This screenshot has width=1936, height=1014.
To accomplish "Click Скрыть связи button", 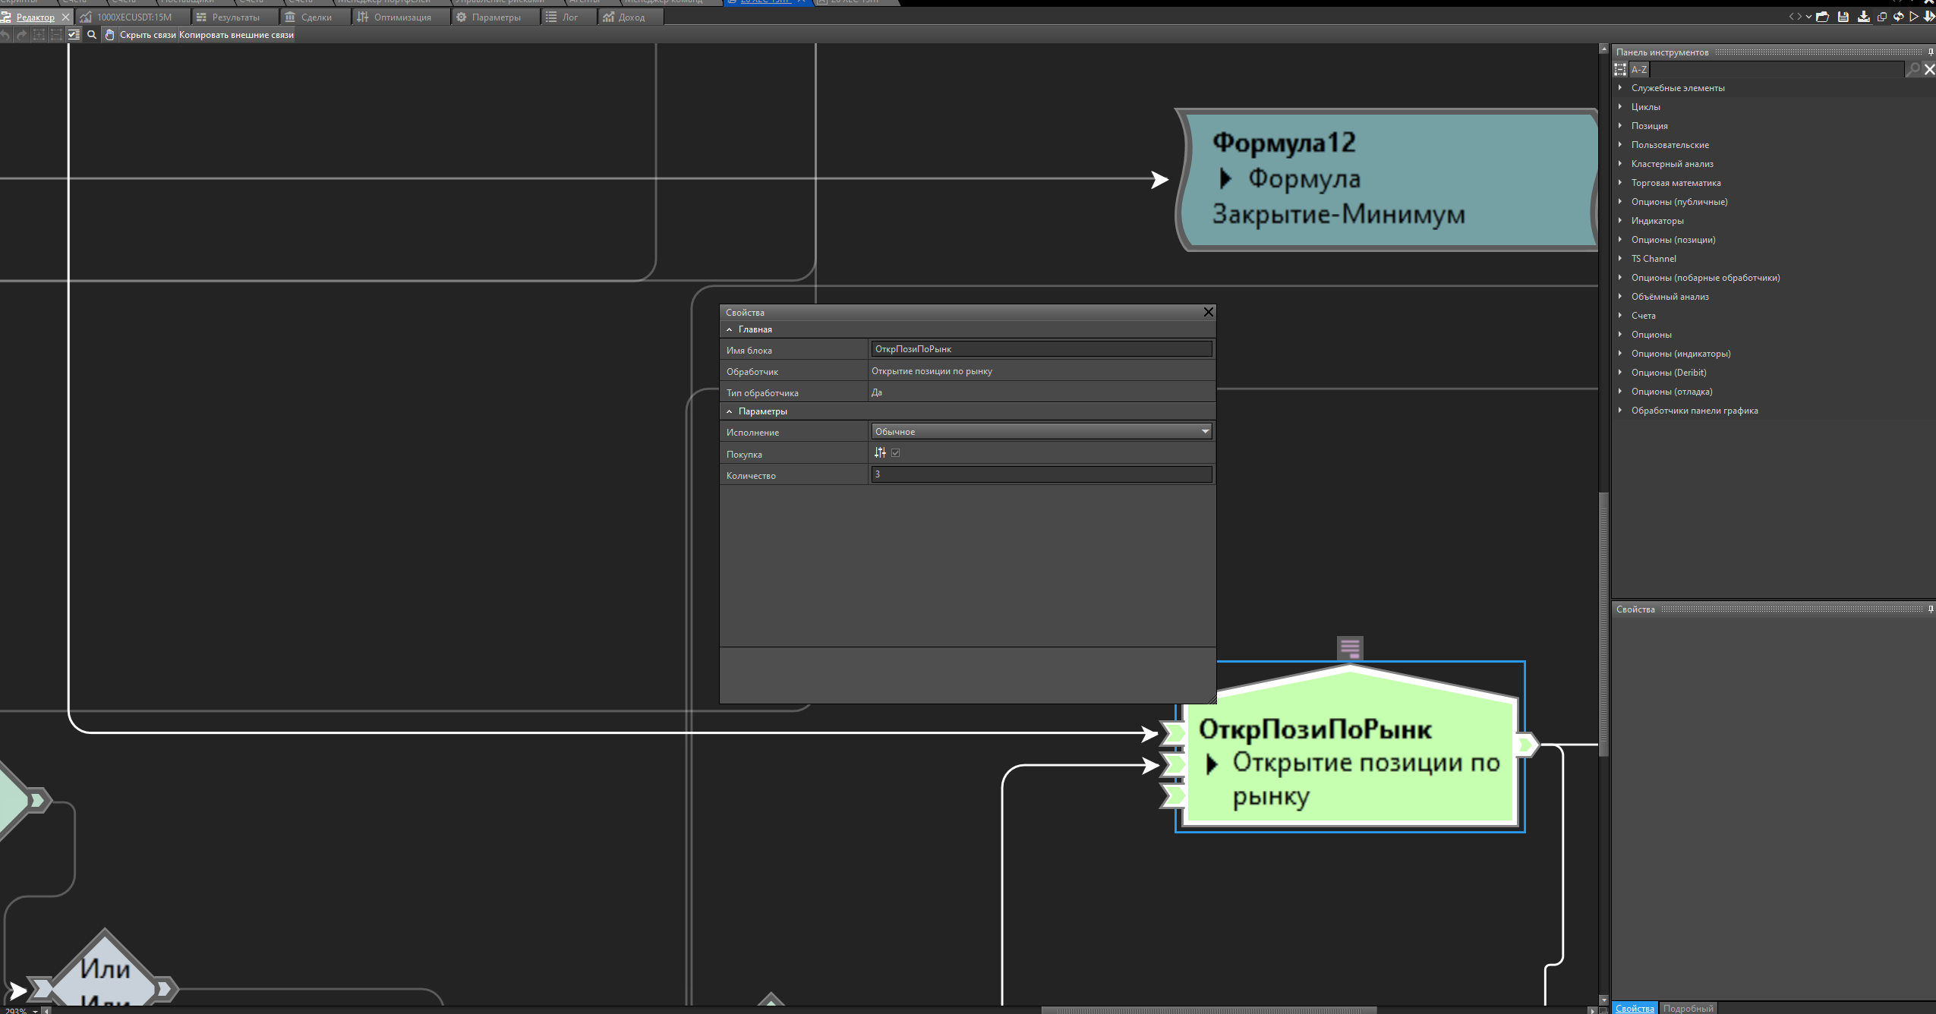I will (x=147, y=34).
